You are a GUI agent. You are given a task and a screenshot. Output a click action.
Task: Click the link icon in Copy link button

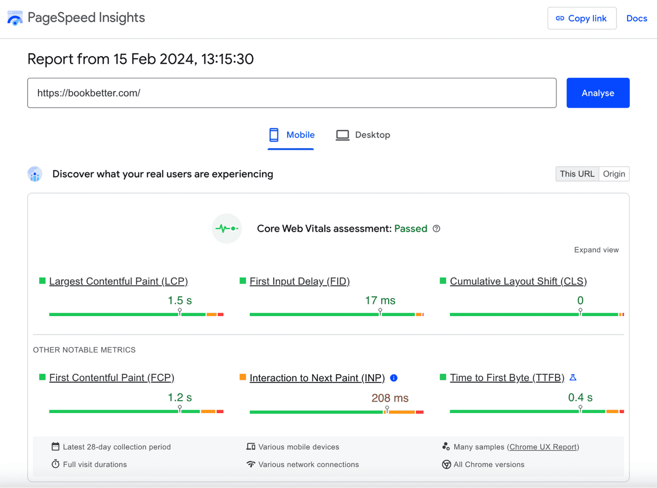tap(560, 18)
